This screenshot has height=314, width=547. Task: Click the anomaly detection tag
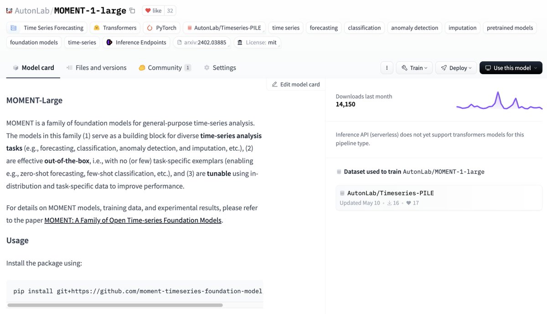point(415,28)
